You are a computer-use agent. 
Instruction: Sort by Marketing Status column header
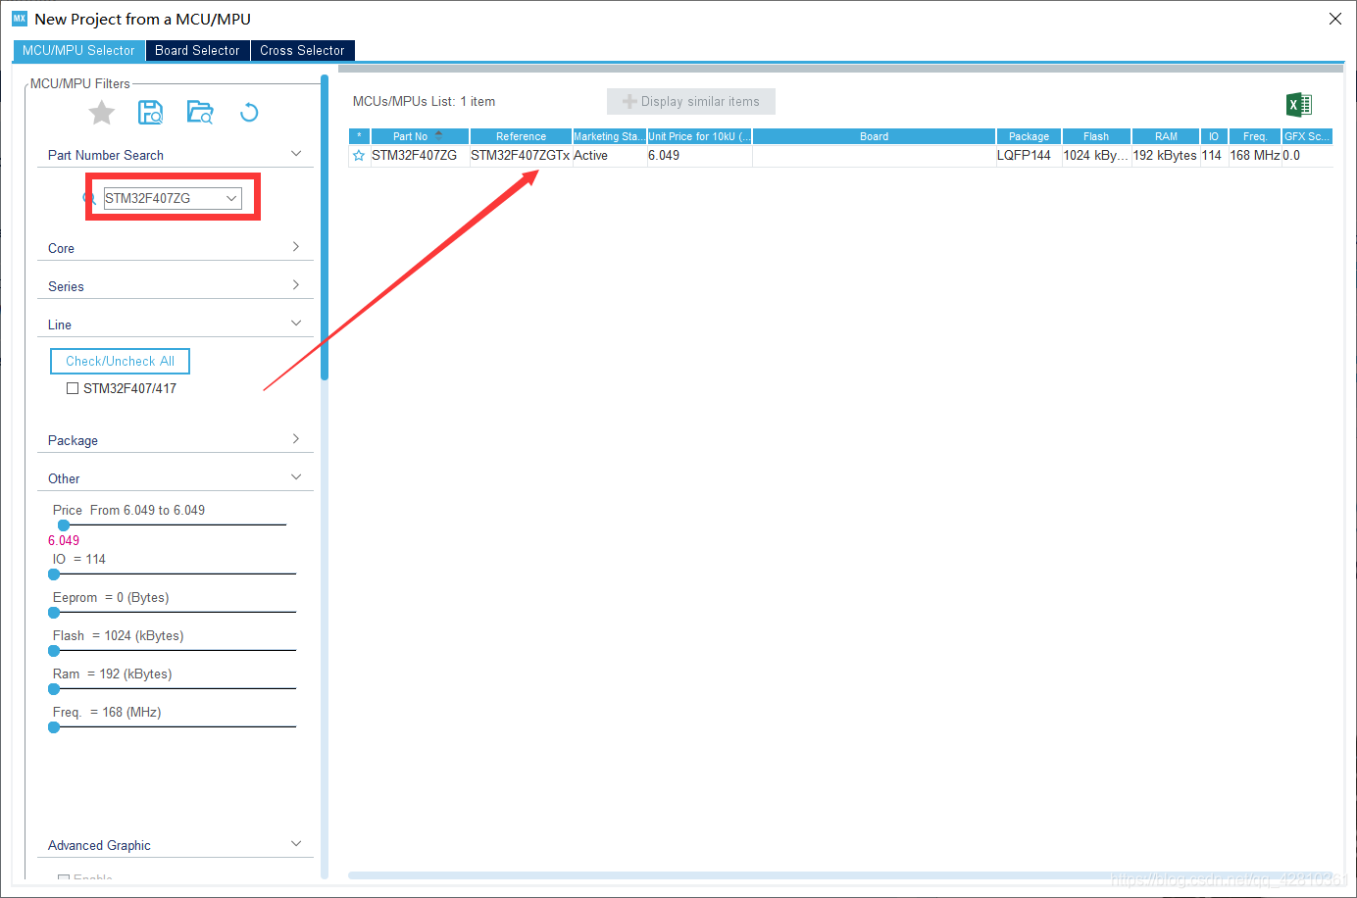[x=609, y=136]
